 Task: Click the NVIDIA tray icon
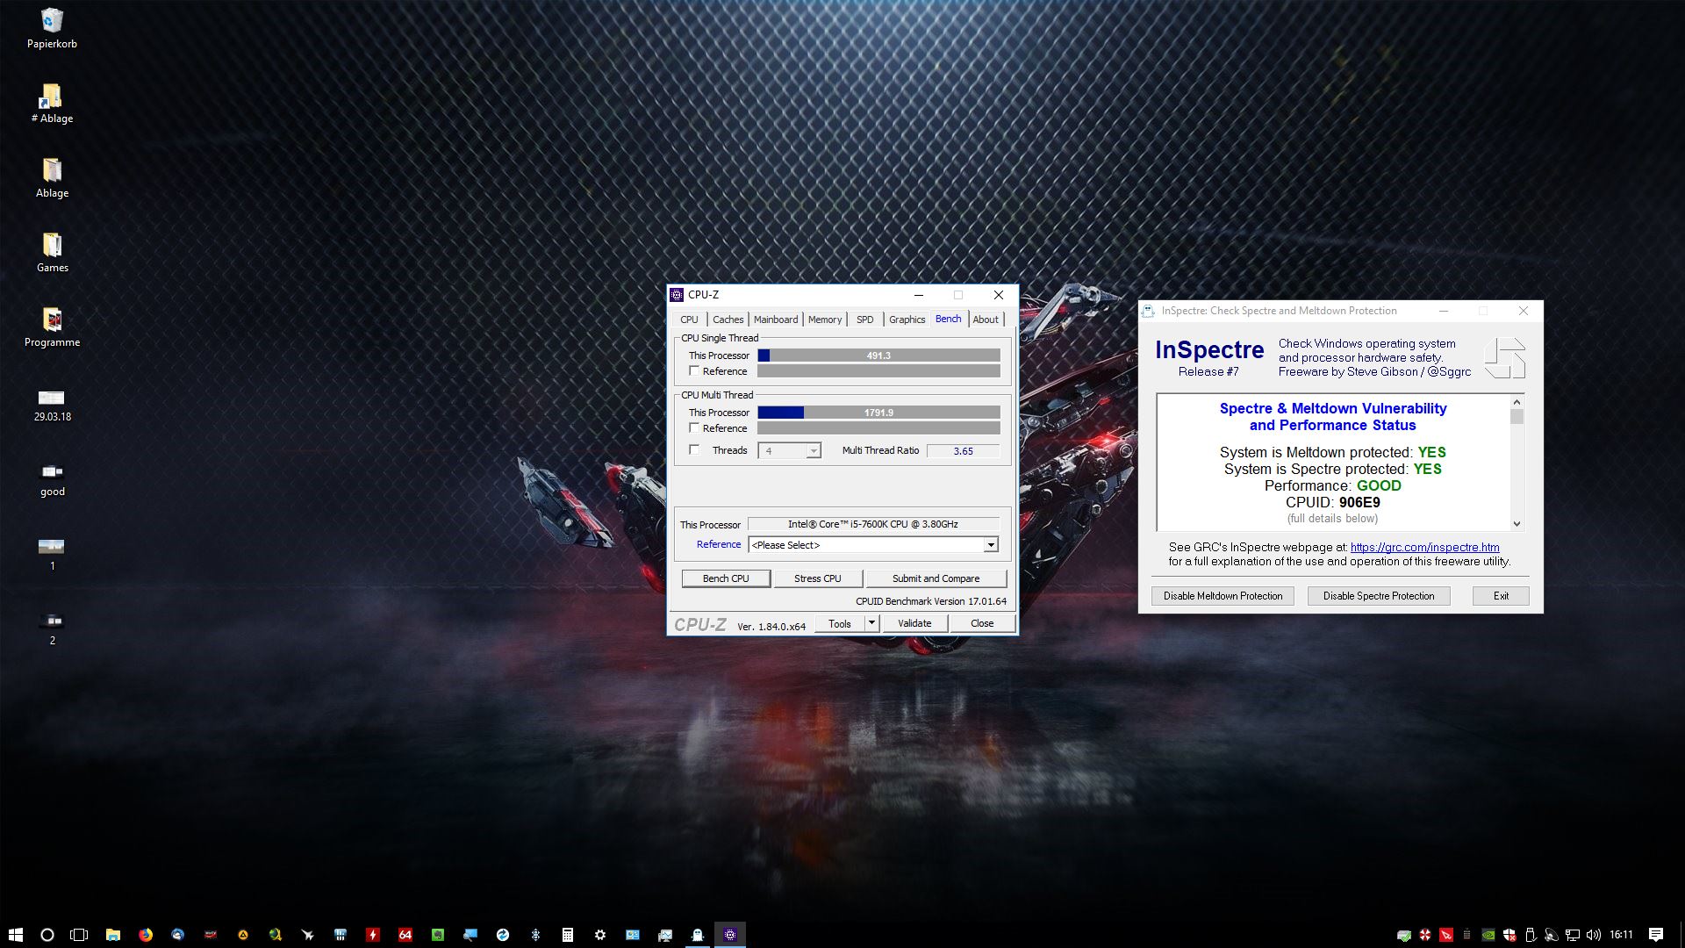(x=1488, y=935)
